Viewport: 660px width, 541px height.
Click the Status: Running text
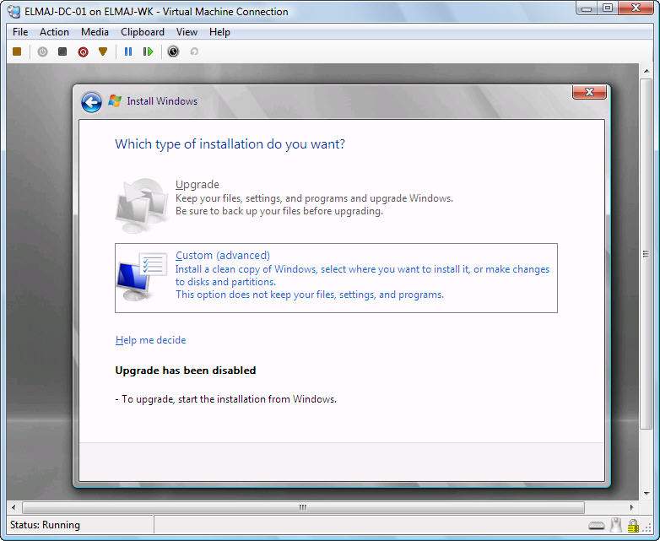45,525
